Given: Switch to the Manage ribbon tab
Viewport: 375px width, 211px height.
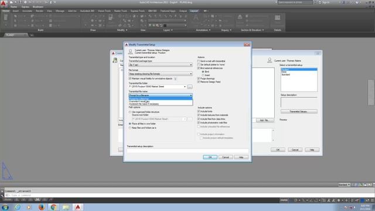Looking at the screenshot, I should click(60, 11).
